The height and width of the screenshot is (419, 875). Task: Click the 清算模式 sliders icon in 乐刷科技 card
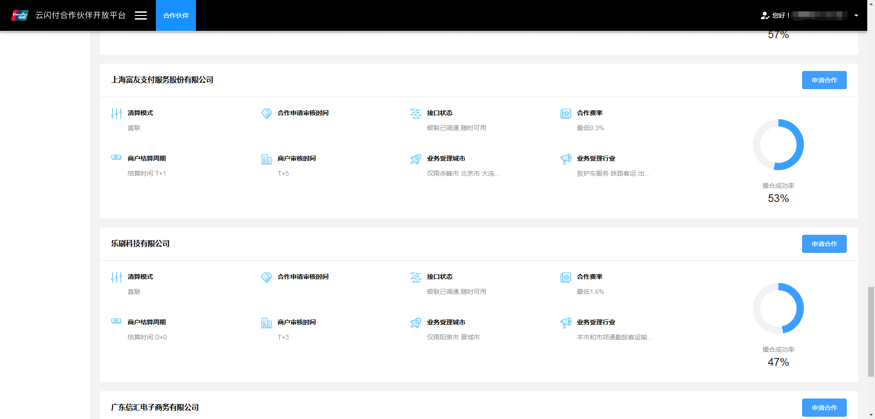coord(117,278)
